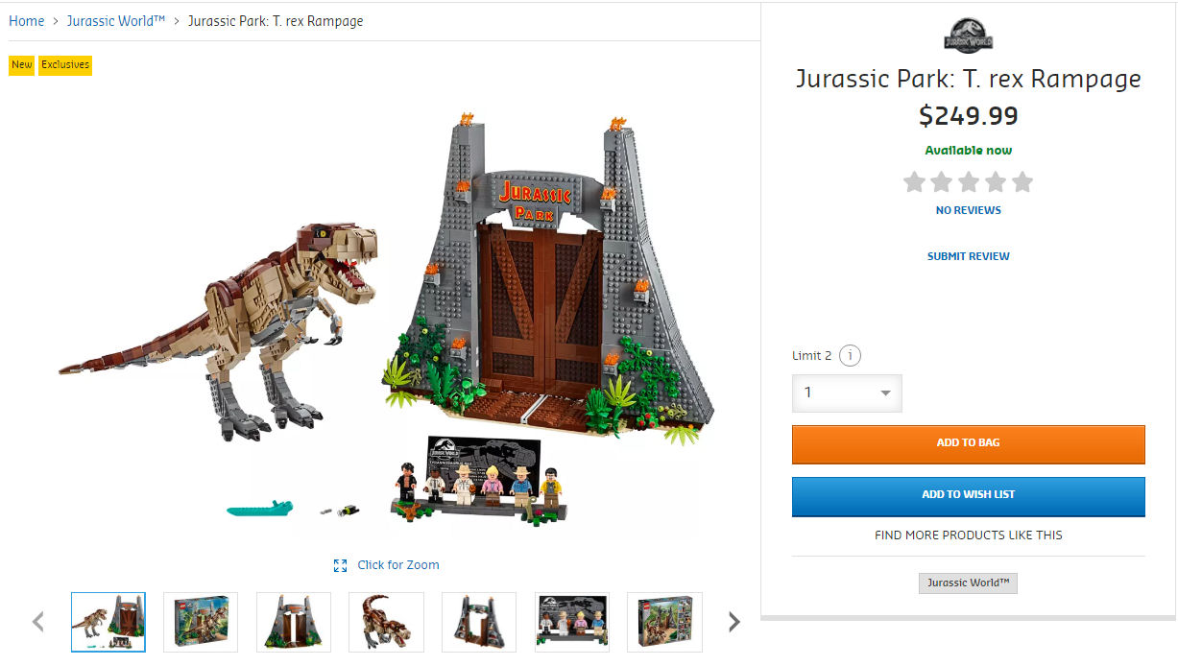
Task: Click the Jurassic World logo icon
Action: click(x=968, y=36)
